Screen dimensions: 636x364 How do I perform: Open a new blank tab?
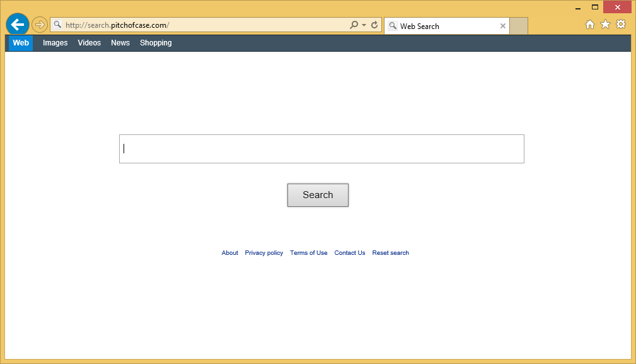coord(519,26)
